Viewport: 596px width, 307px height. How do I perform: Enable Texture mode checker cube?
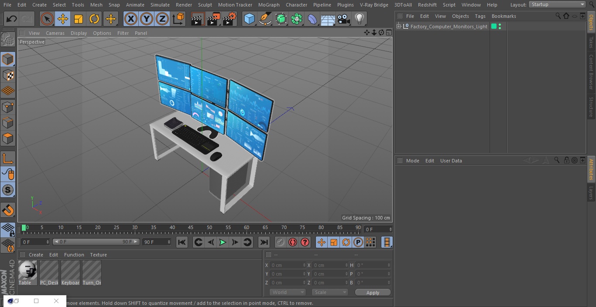click(8, 75)
